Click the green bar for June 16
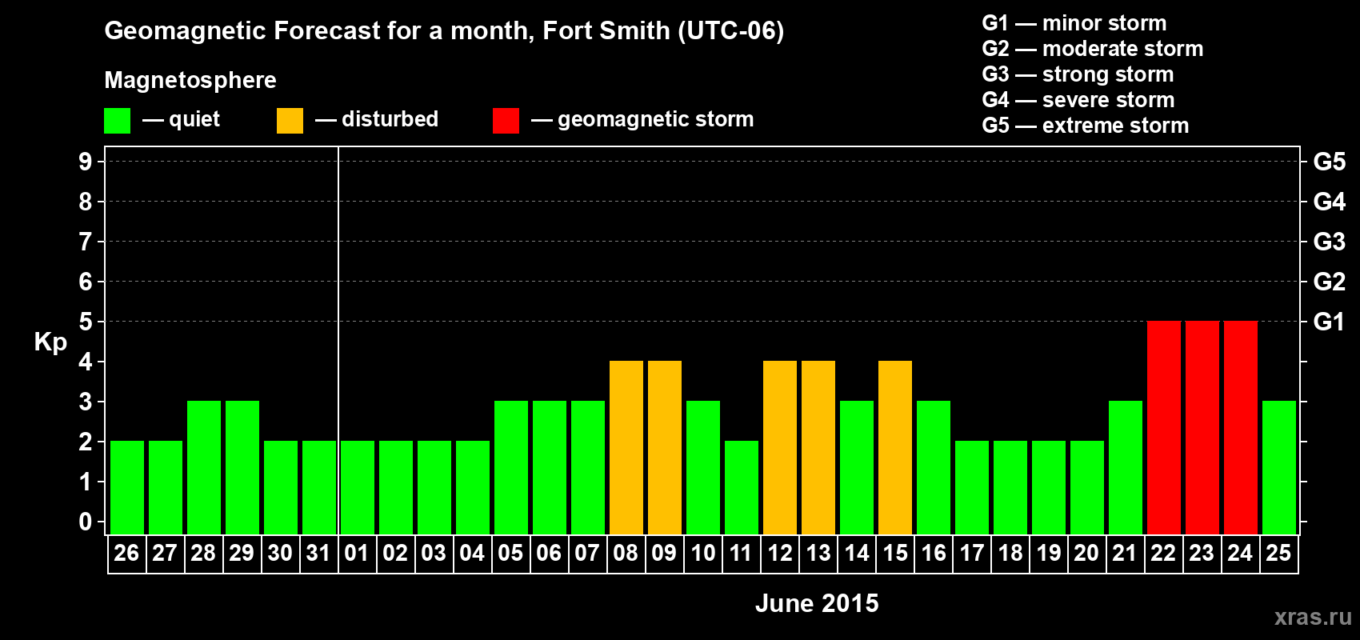 click(x=933, y=467)
